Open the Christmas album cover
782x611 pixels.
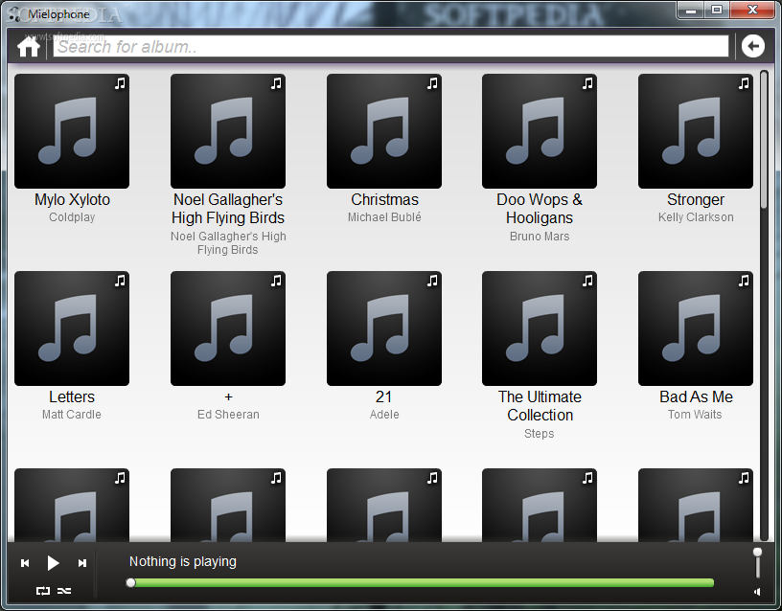[384, 131]
